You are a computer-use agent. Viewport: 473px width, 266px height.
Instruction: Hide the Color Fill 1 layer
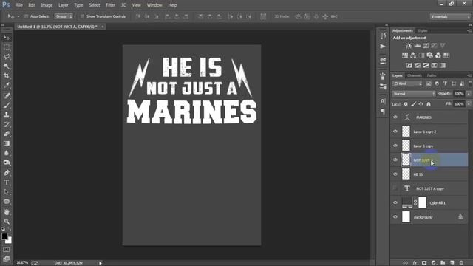pos(395,202)
